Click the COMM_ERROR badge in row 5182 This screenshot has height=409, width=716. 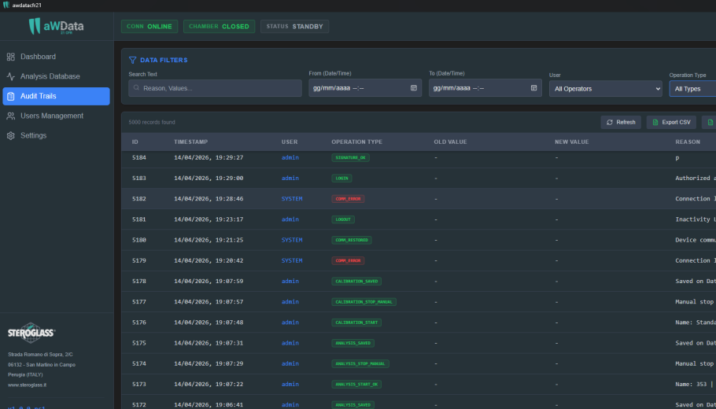(348, 199)
